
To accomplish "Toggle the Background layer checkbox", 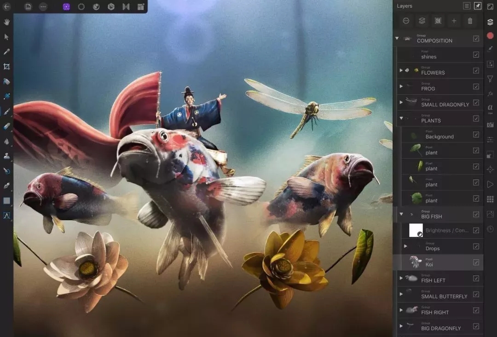I will coord(476,134).
